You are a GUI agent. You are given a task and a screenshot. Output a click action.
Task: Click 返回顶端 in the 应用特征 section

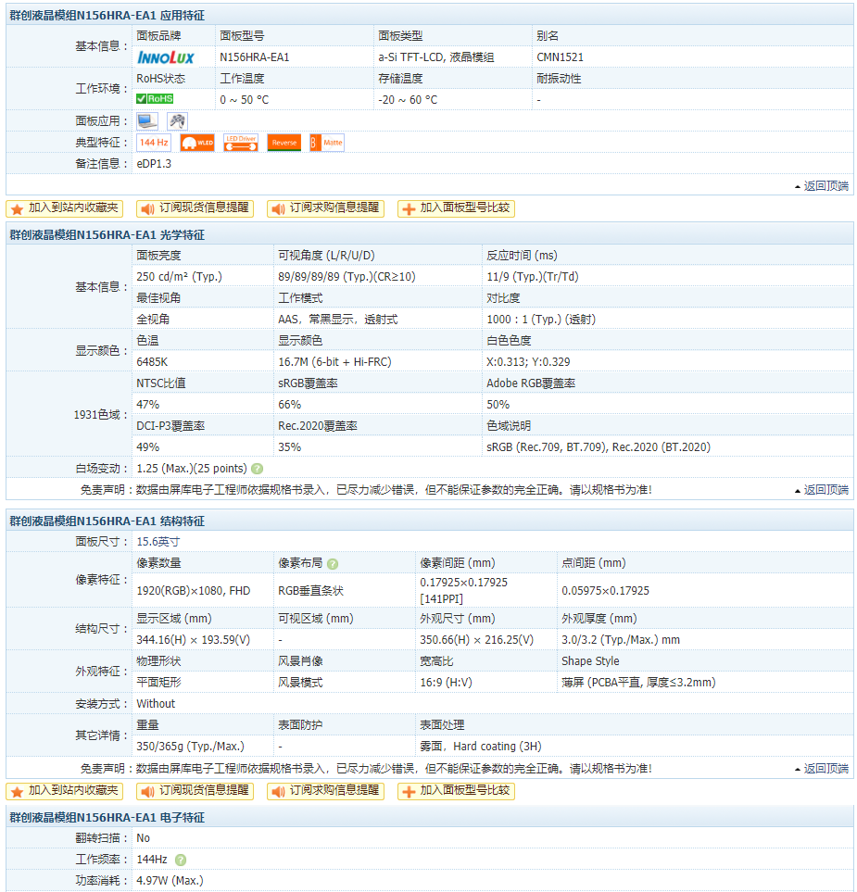821,186
